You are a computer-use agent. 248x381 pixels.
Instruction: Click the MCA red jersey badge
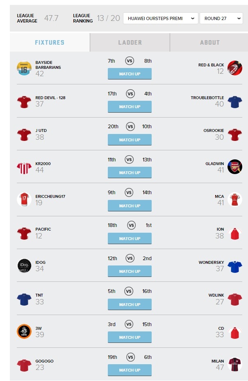pyautogui.click(x=234, y=200)
